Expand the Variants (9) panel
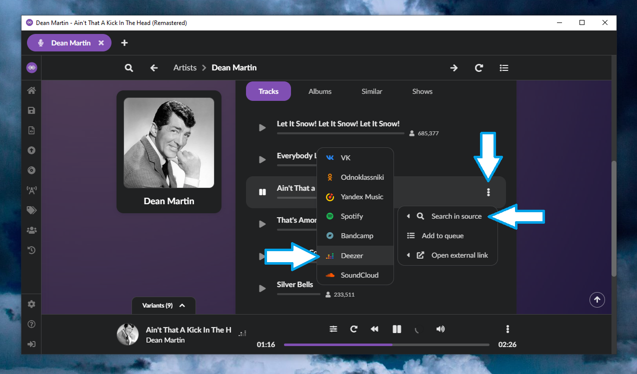This screenshot has height=374, width=637. 163,306
